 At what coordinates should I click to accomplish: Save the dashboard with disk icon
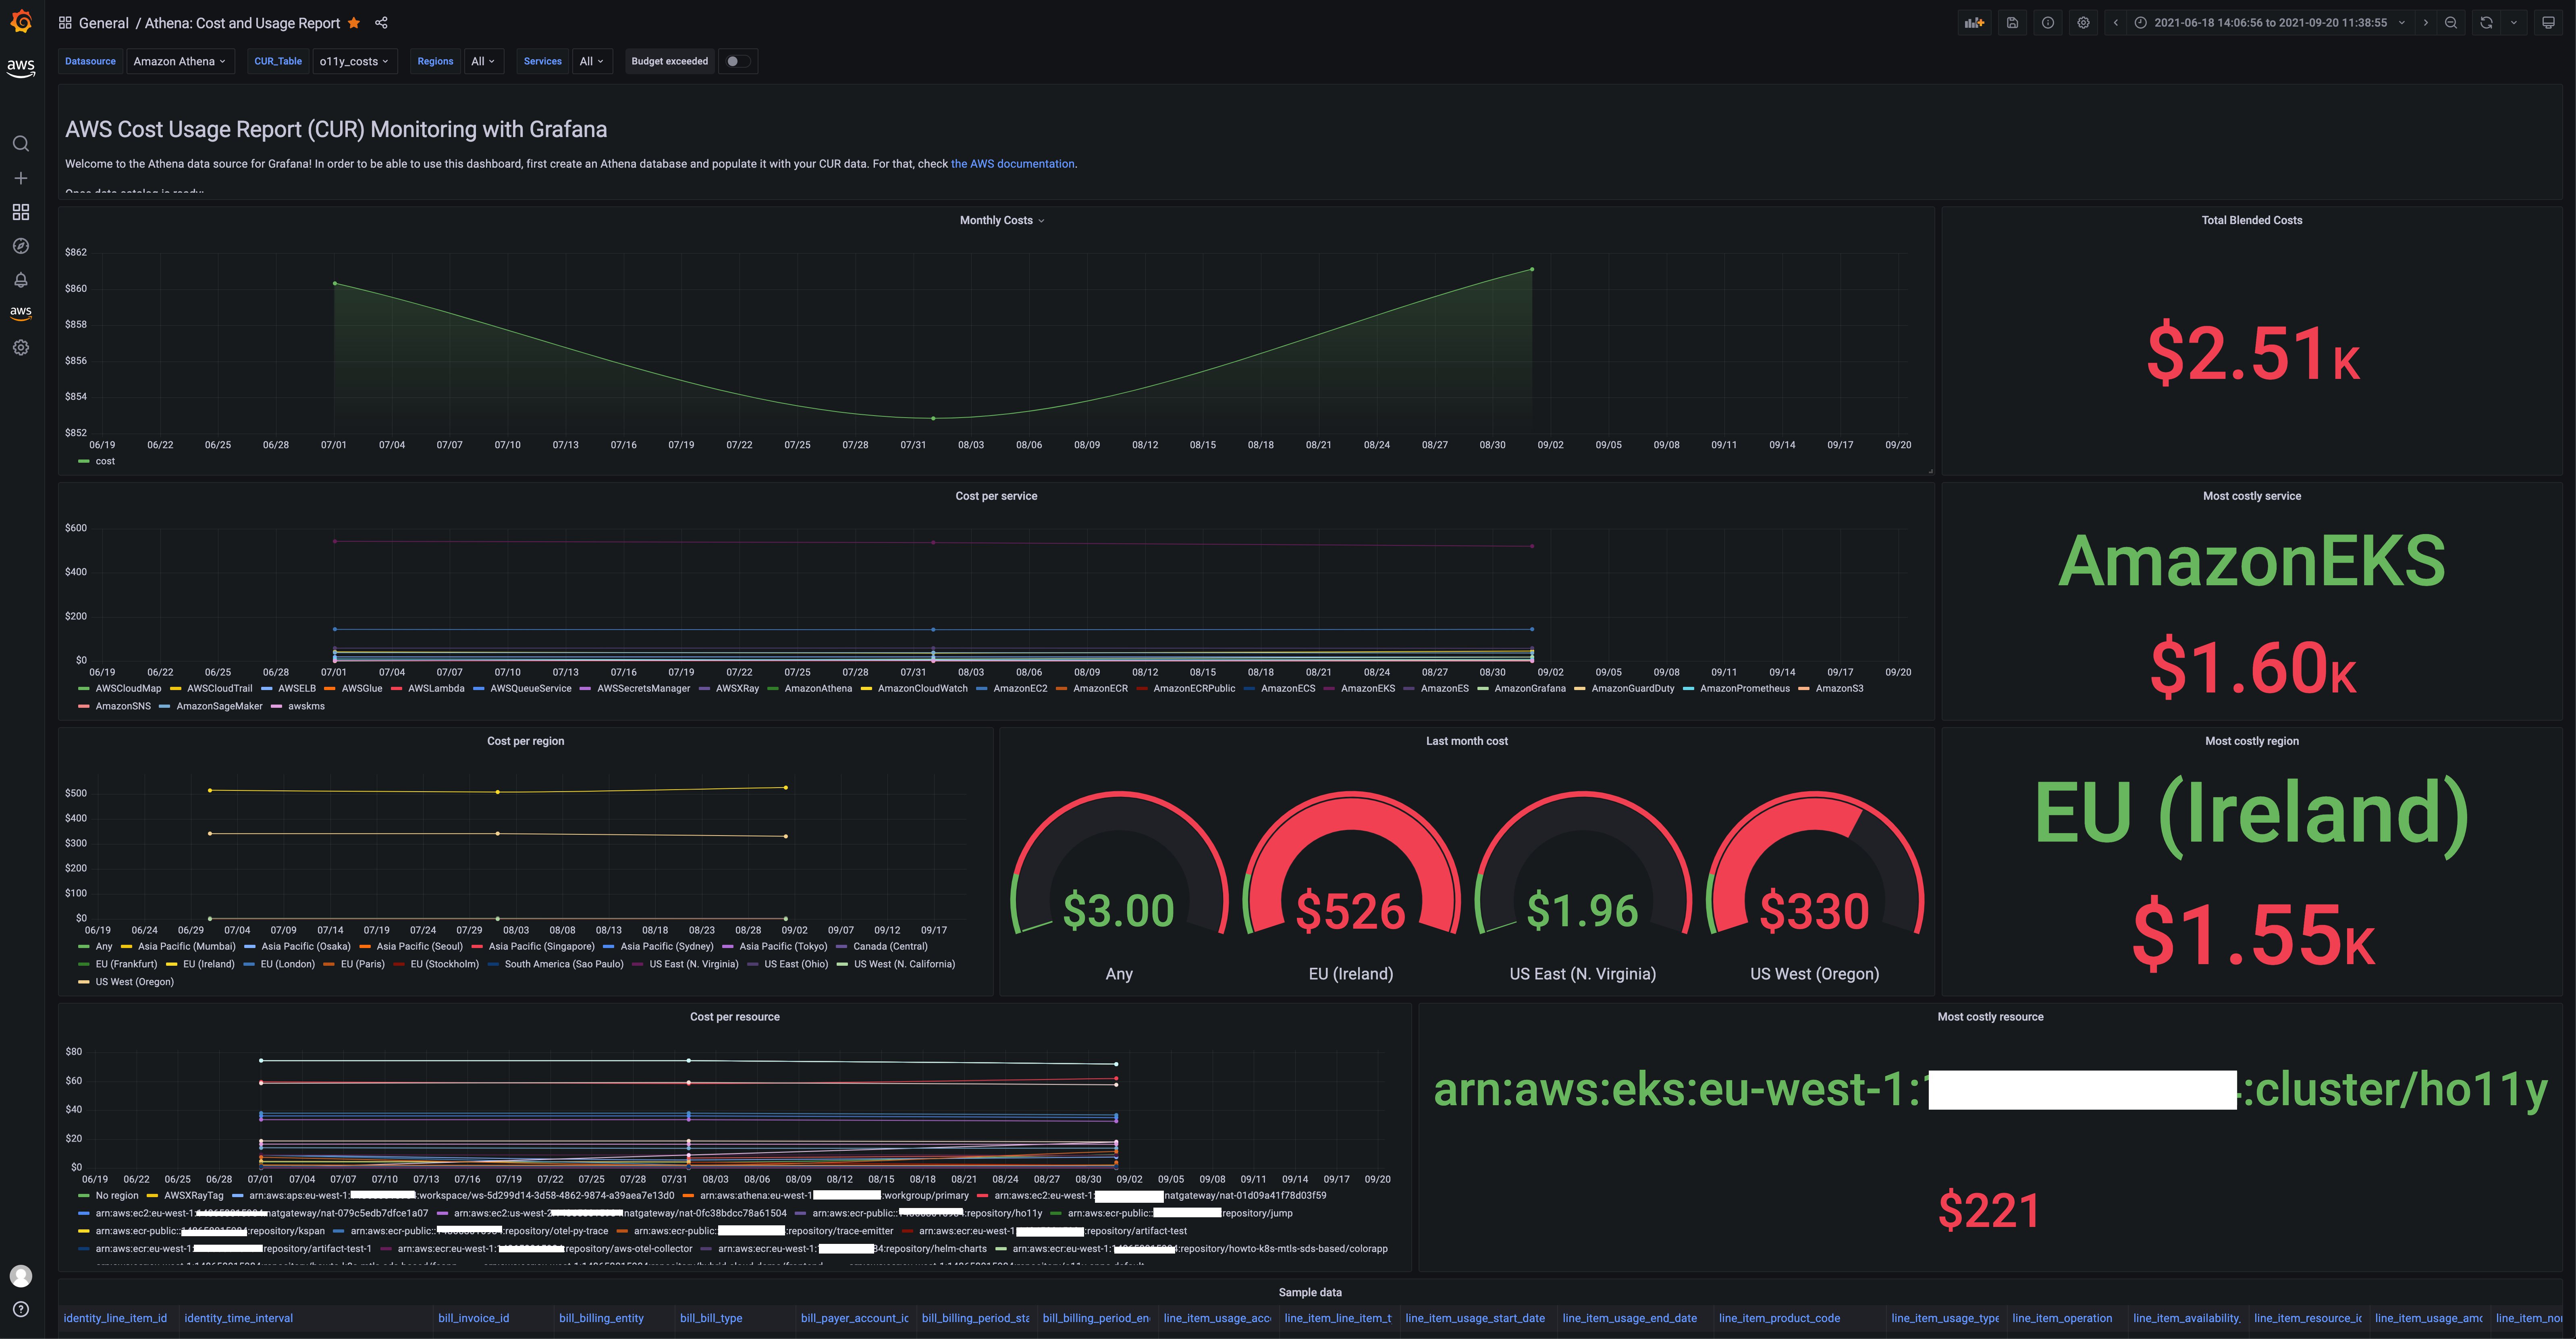pyautogui.click(x=2012, y=22)
